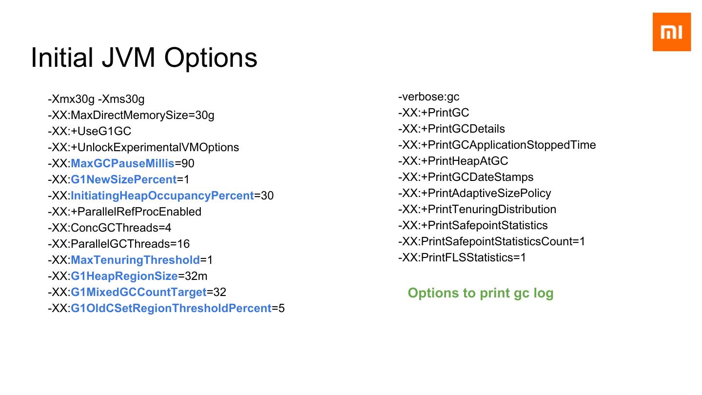This screenshot has width=702, height=395.
Task: Select the G1NewSizePercent highlighted option
Action: (x=123, y=179)
